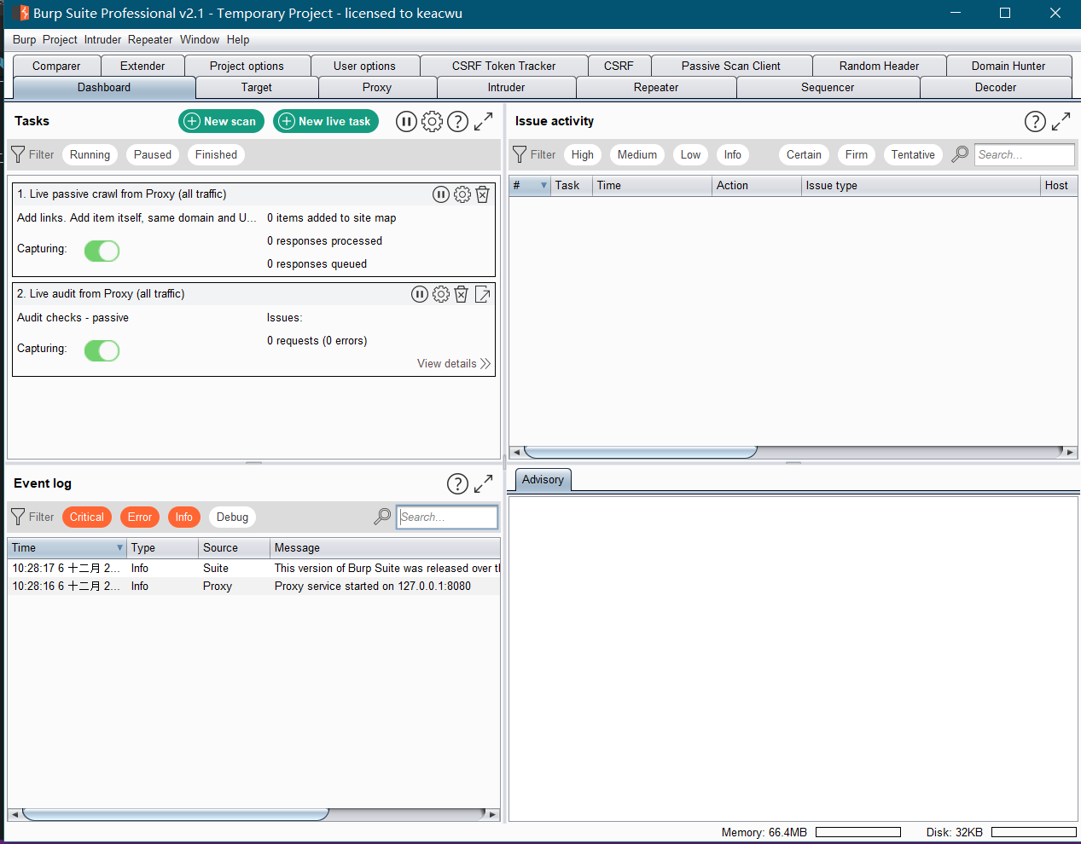The width and height of the screenshot is (1081, 844).
Task: Toggle the Certain confidence filter
Action: tap(804, 154)
